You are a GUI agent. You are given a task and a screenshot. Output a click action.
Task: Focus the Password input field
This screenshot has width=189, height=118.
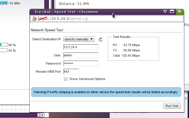80,63
